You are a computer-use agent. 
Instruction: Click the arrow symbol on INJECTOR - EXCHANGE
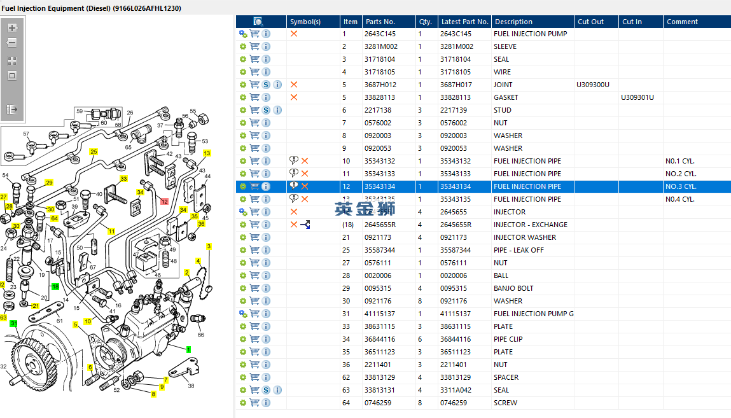305,225
